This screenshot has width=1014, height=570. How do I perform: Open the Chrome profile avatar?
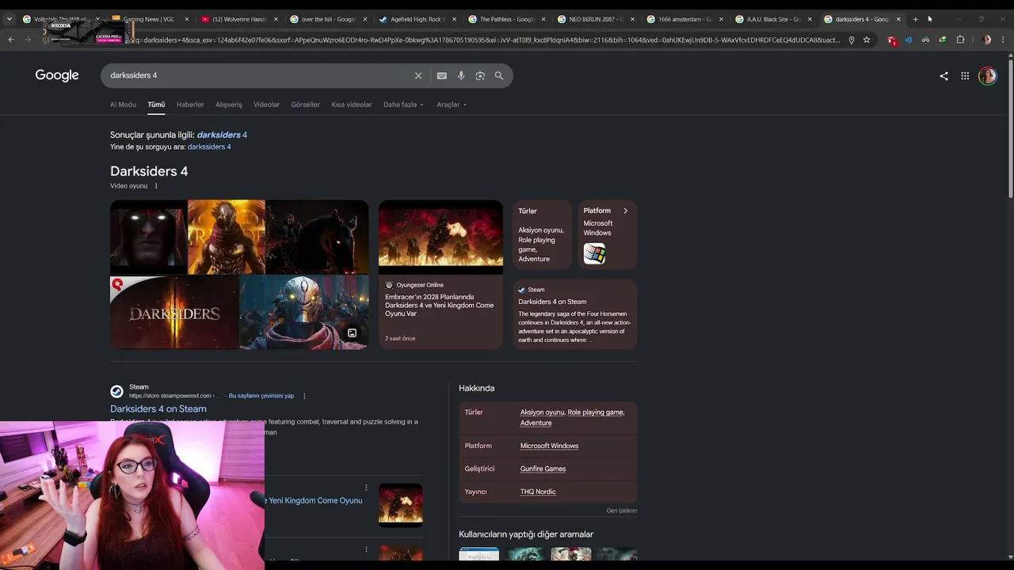(x=986, y=40)
